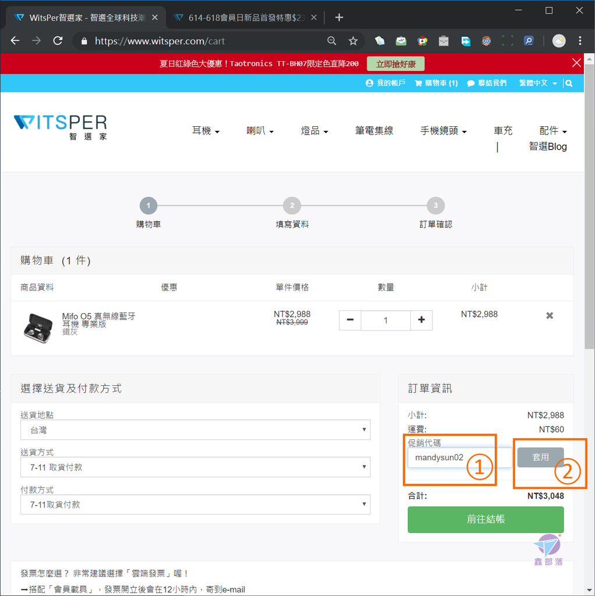This screenshot has width=595, height=596.
Task: Open the Mifo O5 earbuds thumbnail
Action: tap(37, 328)
